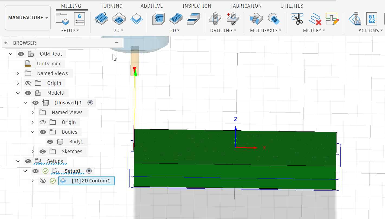Select the Swarf multi-axis tool
The height and width of the screenshot is (219, 385).
click(x=256, y=19)
